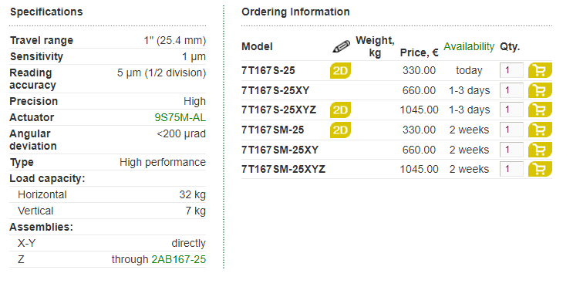
Task: Open 2D drawing for 7T167S-25XYZ
Action: [x=340, y=110]
